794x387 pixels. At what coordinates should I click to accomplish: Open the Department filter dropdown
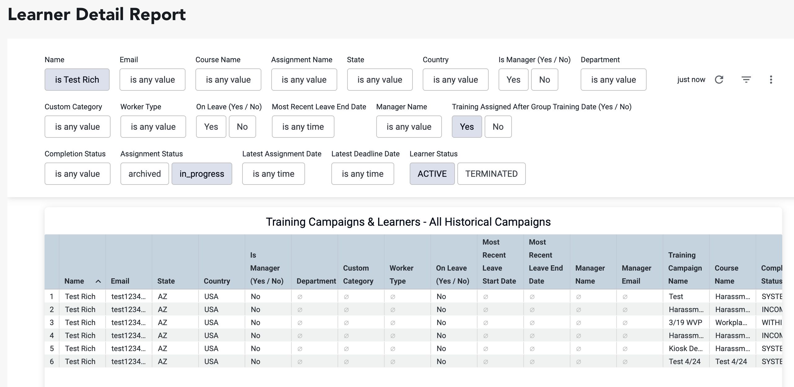[613, 80]
